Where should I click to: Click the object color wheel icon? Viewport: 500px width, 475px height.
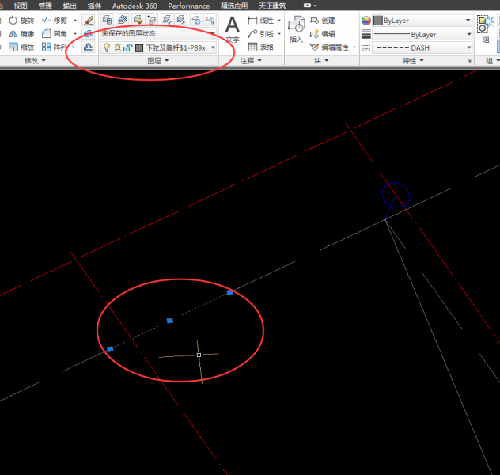tap(366, 21)
